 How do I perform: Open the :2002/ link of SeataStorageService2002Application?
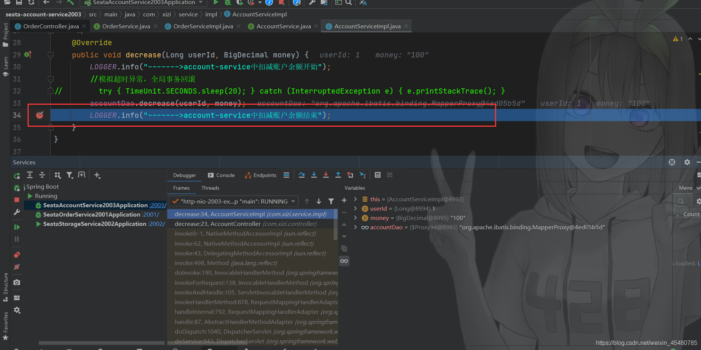point(156,224)
